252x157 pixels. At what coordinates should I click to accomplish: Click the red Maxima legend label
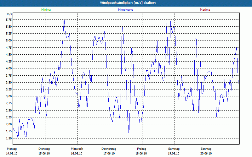pyautogui.click(x=205, y=10)
